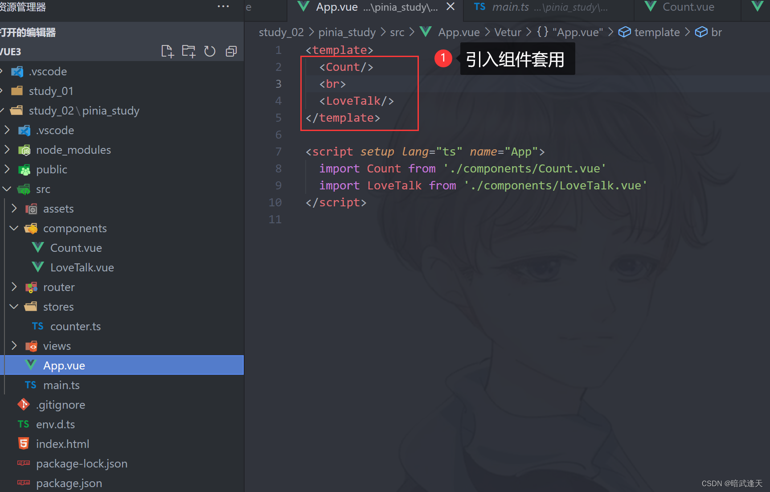Expand the router folder
This screenshot has width=770, height=492.
pos(14,287)
